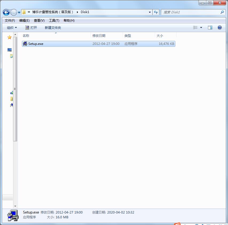Open help with the question mark icon
This screenshot has height=225, width=228.
[219, 28]
